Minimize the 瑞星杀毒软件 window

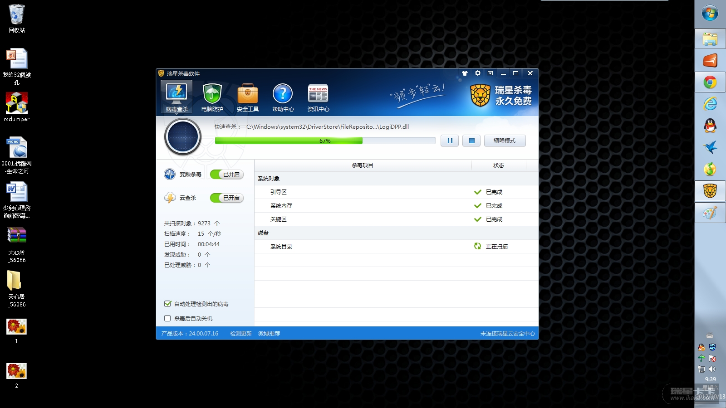503,73
